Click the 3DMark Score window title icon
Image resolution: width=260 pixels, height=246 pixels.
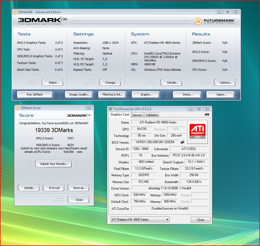17,108
